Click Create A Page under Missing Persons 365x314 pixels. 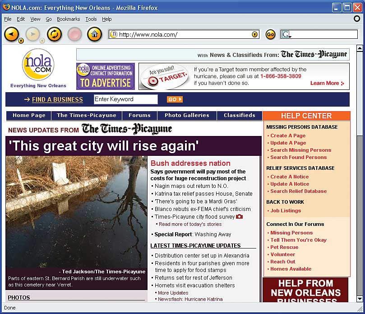288,136
